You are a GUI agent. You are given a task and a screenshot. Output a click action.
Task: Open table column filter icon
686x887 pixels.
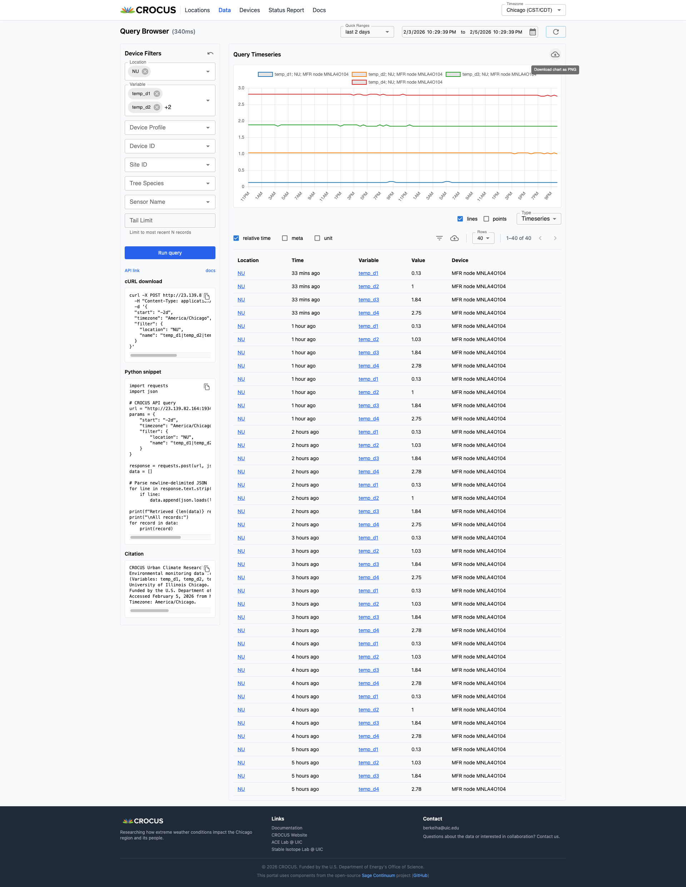(439, 238)
